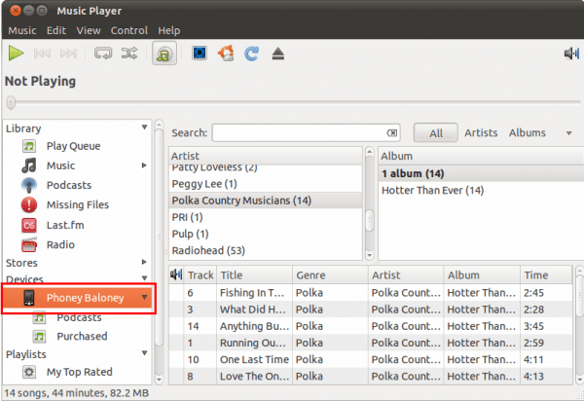Select artist Pulp (1)

click(265, 234)
